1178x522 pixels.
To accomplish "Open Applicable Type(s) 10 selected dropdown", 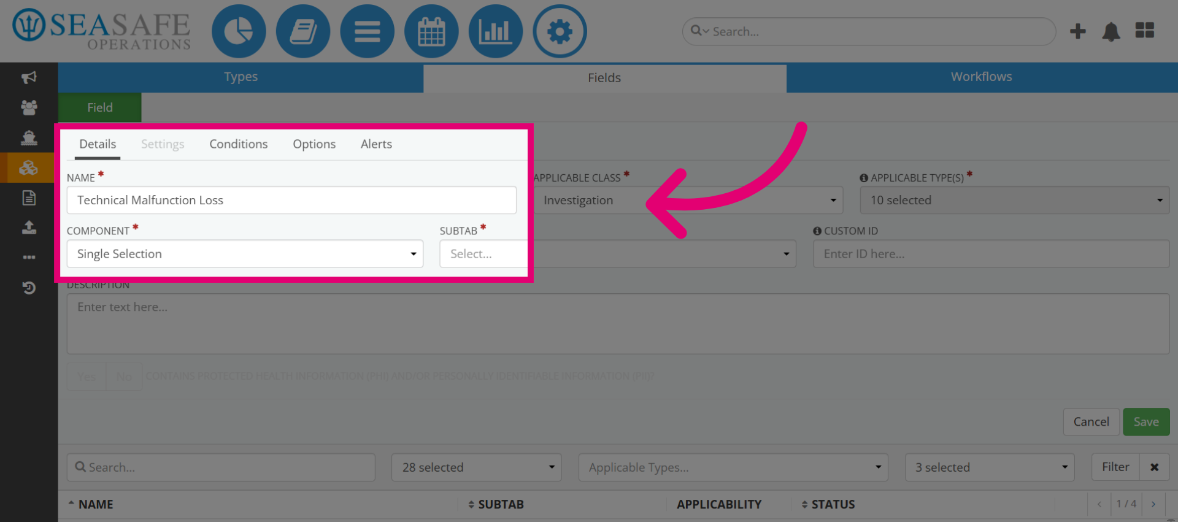I will click(x=1015, y=201).
